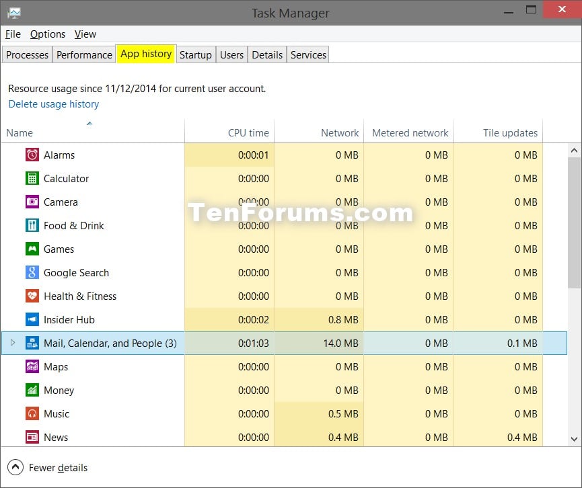Click the Mail, Calendar, and People icon
This screenshot has height=488, width=582.
[32, 343]
